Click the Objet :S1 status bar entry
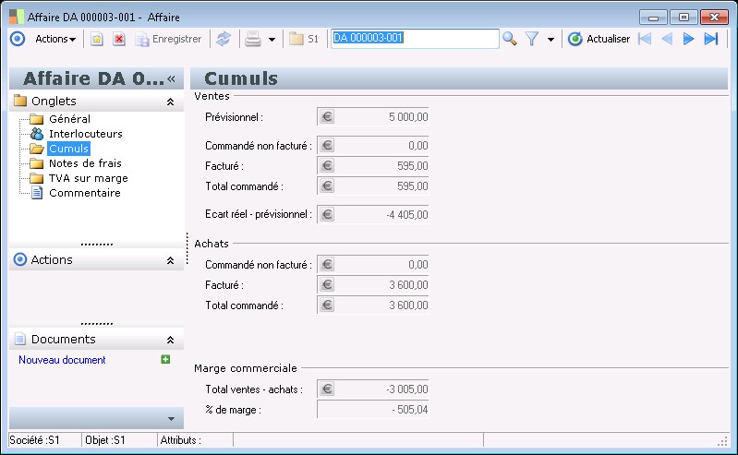This screenshot has height=455, width=738. (105, 440)
